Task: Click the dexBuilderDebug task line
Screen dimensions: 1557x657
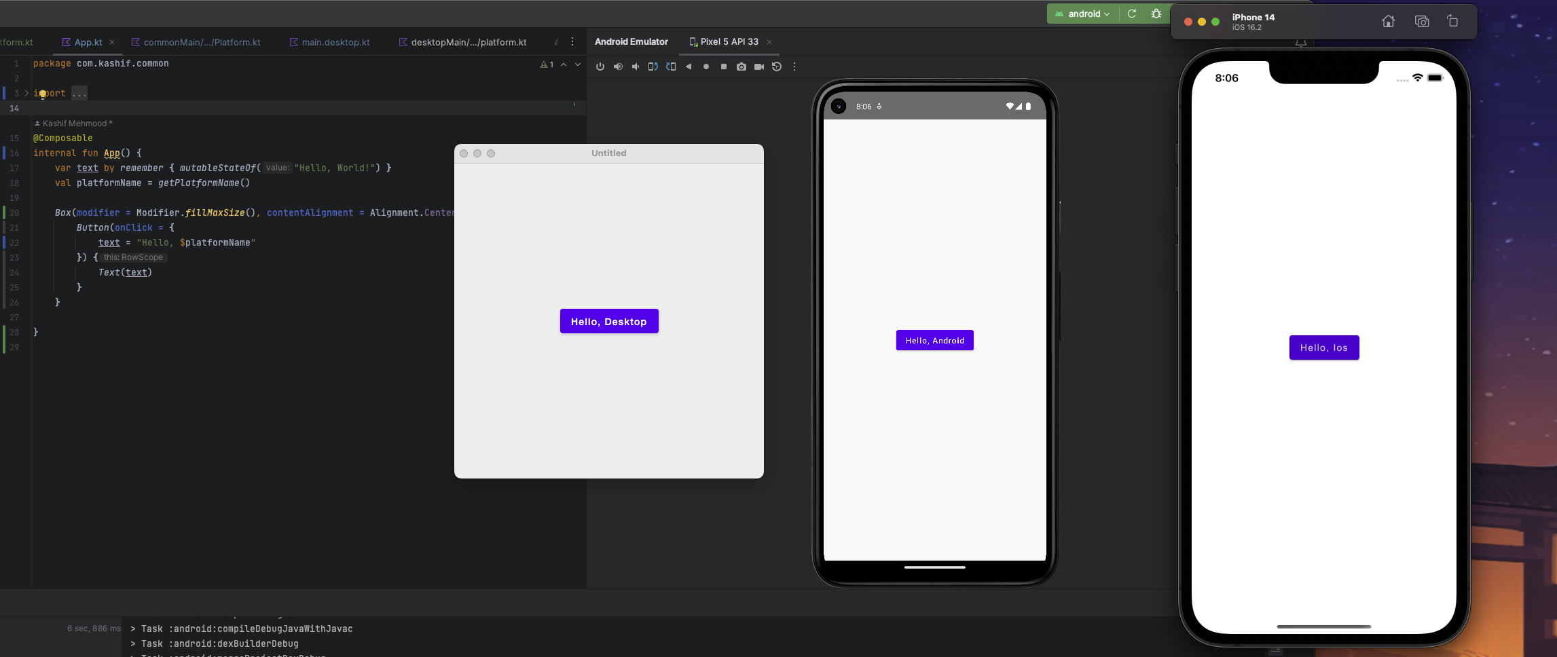Action: 215,643
